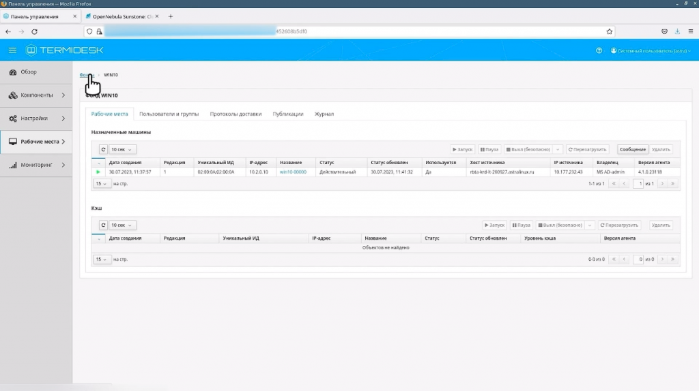The width and height of the screenshot is (699, 391).
Task: Change Кэш rows per page dropdown
Action: [x=102, y=260]
